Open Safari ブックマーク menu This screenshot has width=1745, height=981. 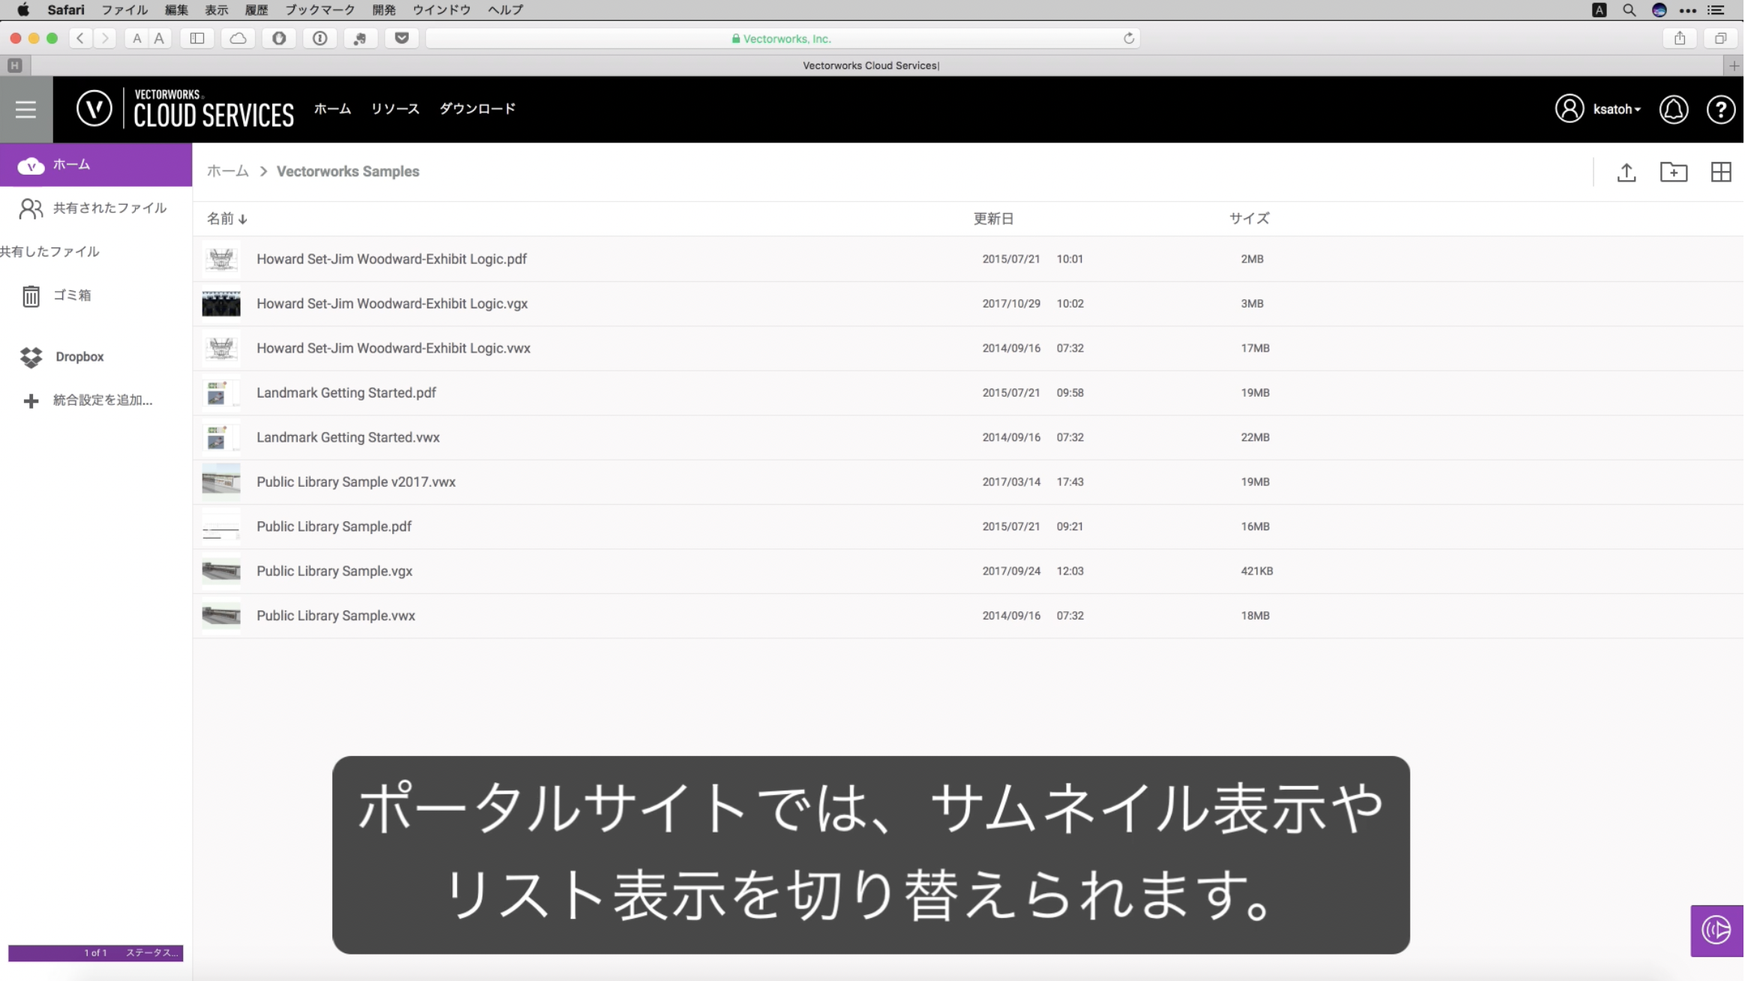(x=320, y=10)
